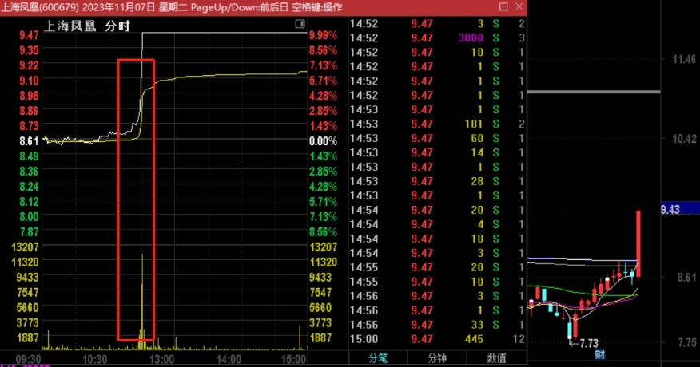Click the 0.00% baseline percent label
This screenshot has height=367, width=700.
click(x=323, y=141)
